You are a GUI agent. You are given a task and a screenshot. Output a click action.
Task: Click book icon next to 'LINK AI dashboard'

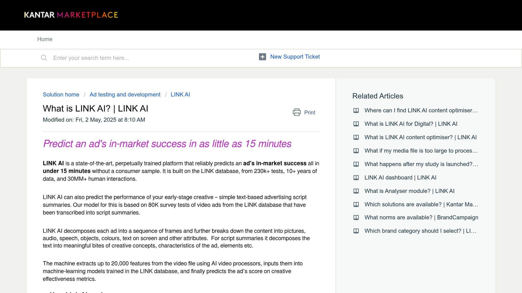point(356,178)
